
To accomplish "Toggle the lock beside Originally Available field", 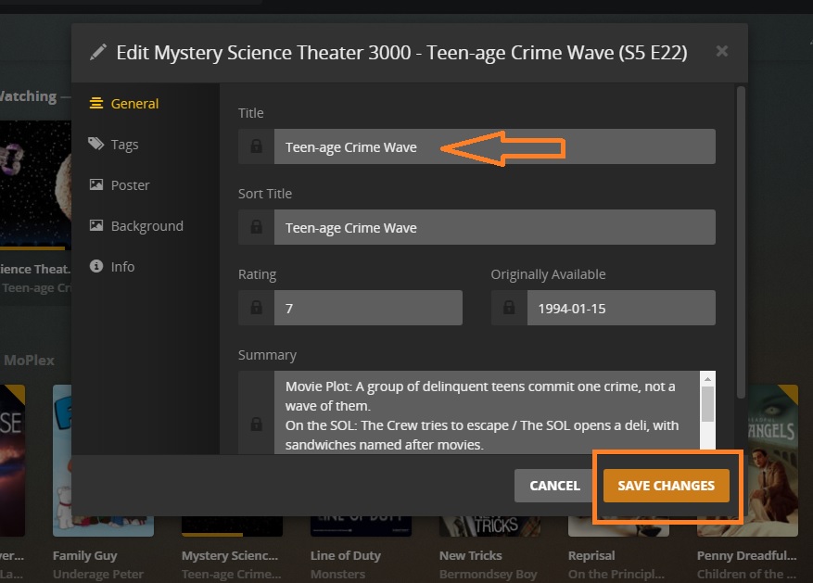I will [x=509, y=308].
